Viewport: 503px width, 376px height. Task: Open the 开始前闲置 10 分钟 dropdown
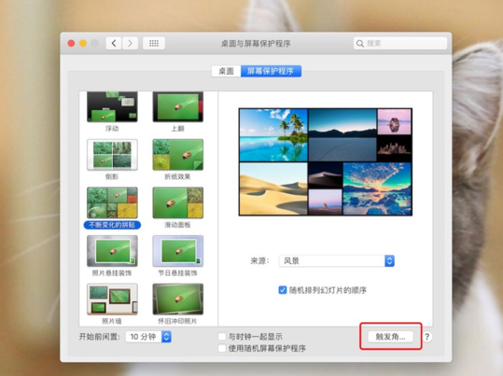point(148,337)
